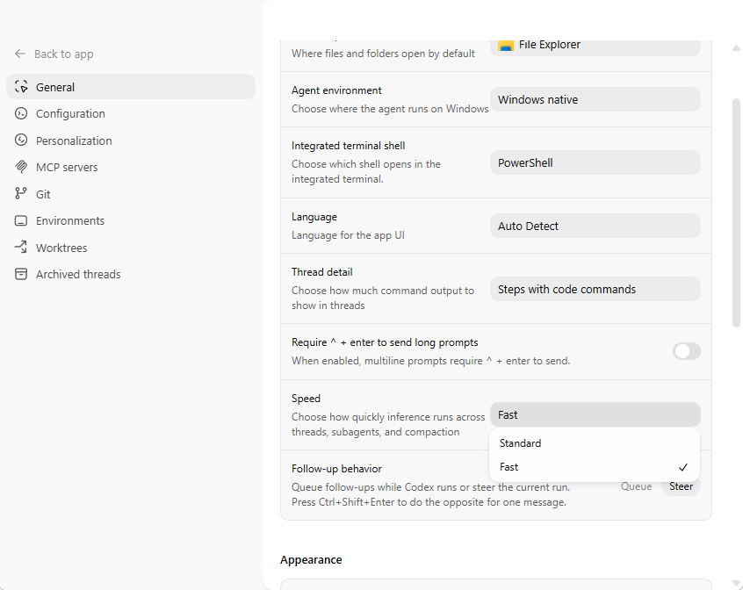Click the Configuration sidebar icon
Screen dimensions: 743x590
tap(21, 113)
